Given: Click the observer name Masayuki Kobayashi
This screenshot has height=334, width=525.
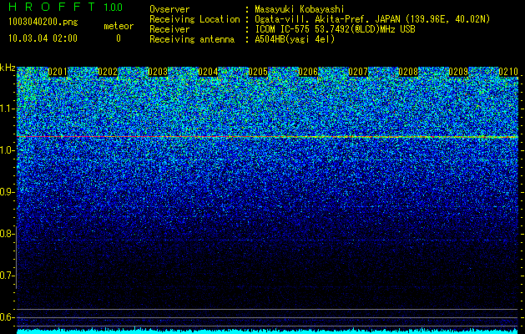Looking at the screenshot, I should tap(300, 9).
